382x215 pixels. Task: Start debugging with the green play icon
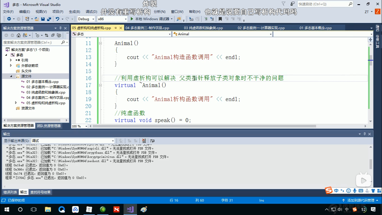pos(132,19)
